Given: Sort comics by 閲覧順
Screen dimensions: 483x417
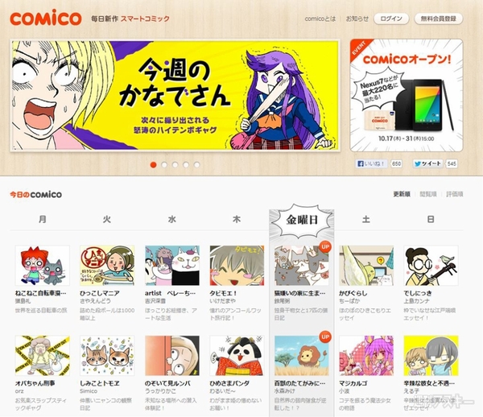Looking at the screenshot, I should [428, 194].
